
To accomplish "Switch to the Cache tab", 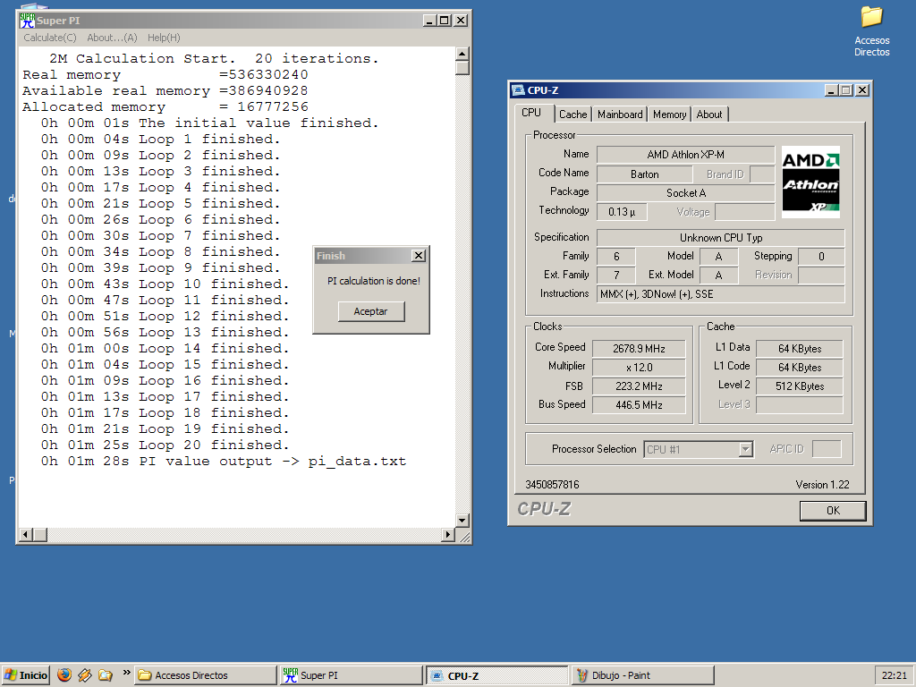I will click(x=572, y=114).
